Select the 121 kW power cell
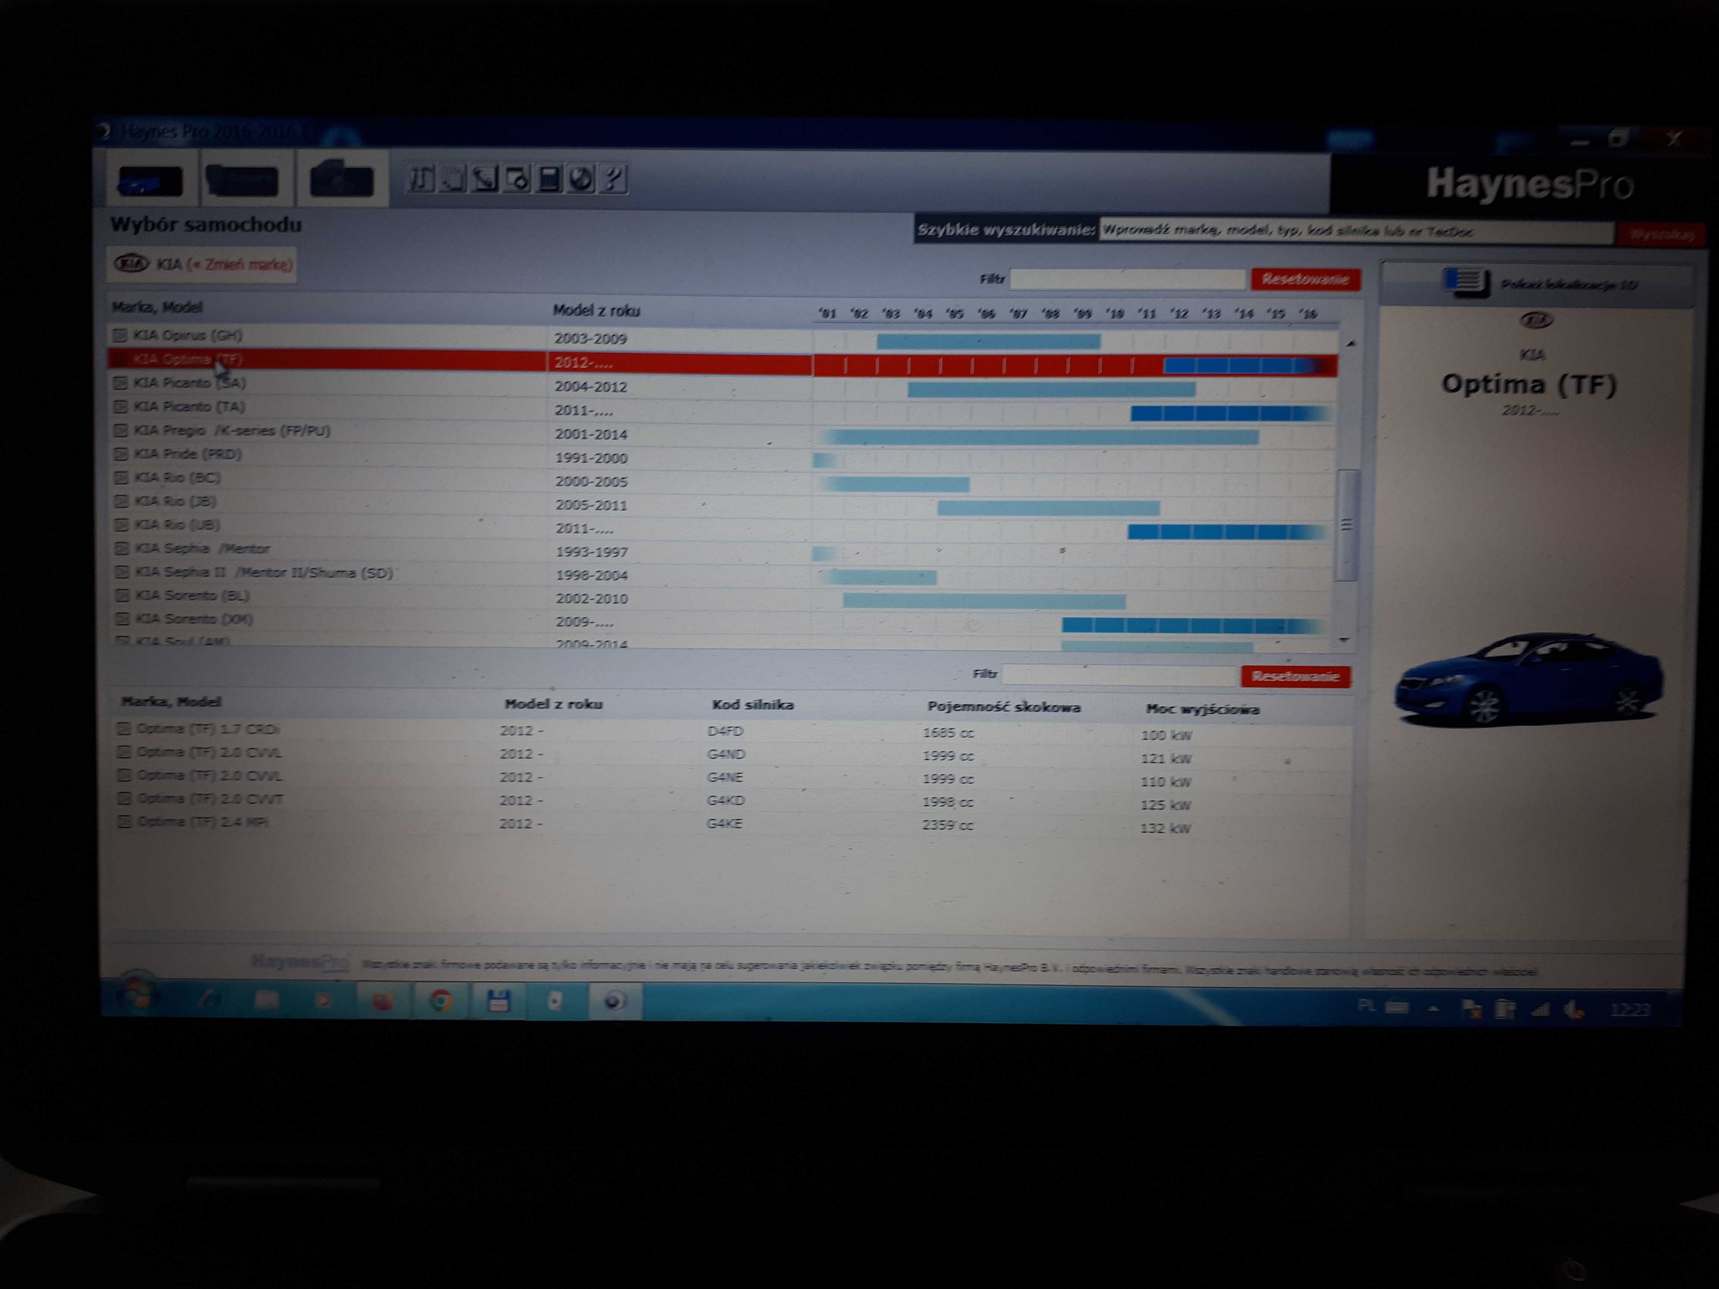This screenshot has height=1289, width=1719. point(1166,758)
